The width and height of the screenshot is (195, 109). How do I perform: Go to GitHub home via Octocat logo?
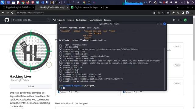point(7,20)
